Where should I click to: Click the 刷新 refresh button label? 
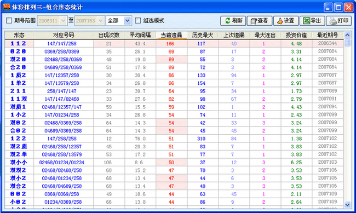238,21
